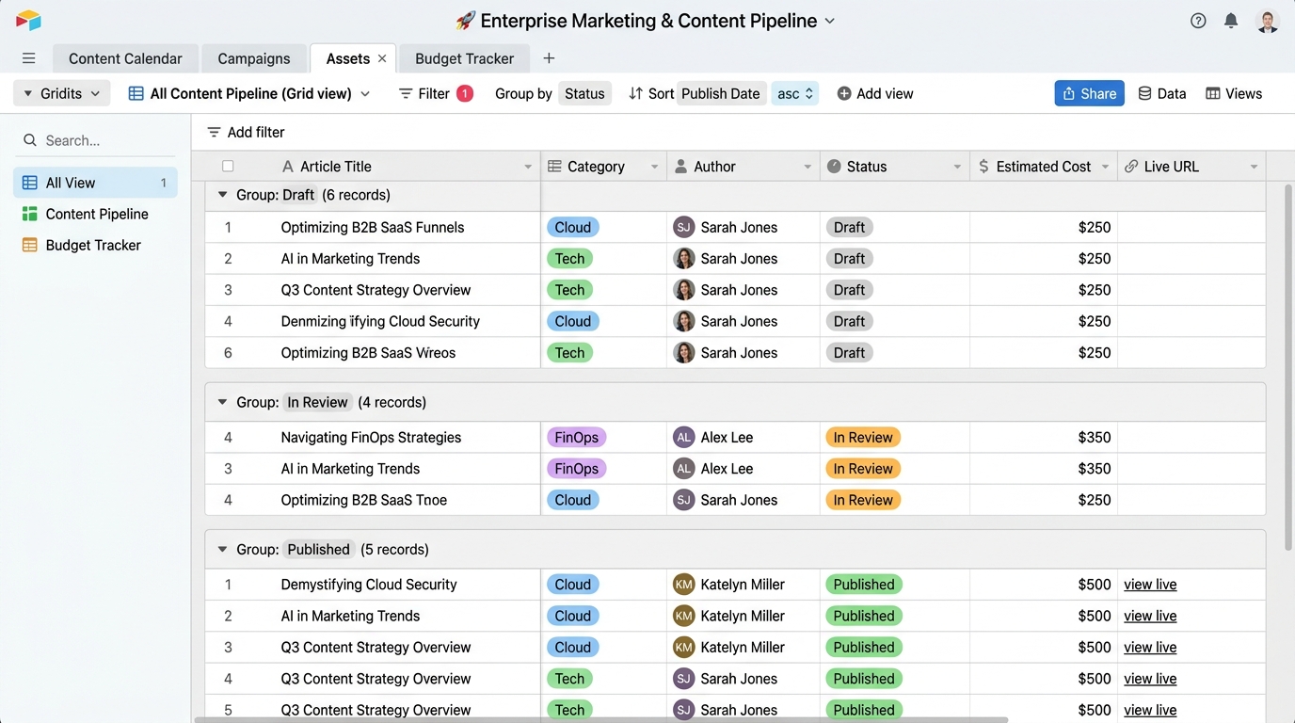1295x723 pixels.
Task: Change the asc sort order selector
Action: [x=795, y=93]
